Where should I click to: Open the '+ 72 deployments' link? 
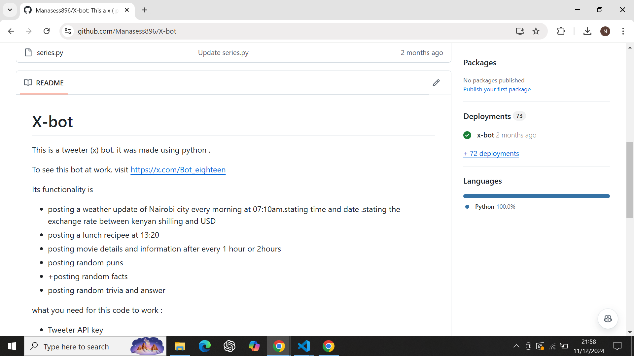[491, 154]
